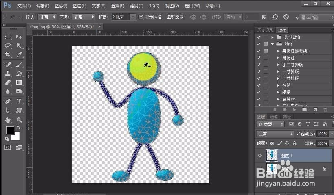Switch to the 通道 channels tab
The height and width of the screenshot is (195, 334).
[274, 117]
